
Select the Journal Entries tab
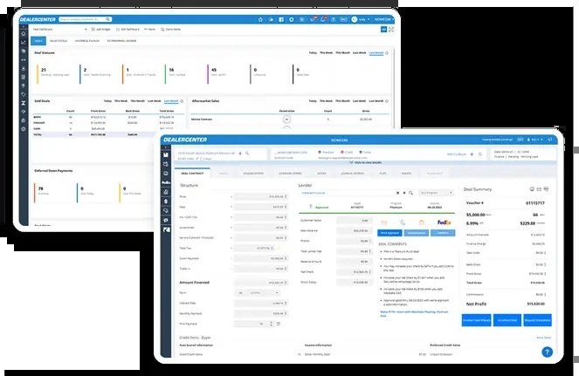[x=353, y=174]
